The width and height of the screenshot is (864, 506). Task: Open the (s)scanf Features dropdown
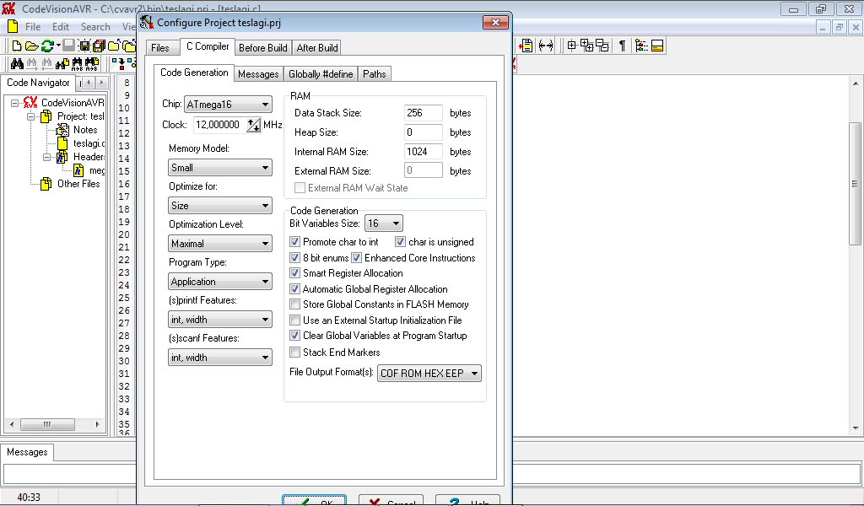pyautogui.click(x=220, y=358)
